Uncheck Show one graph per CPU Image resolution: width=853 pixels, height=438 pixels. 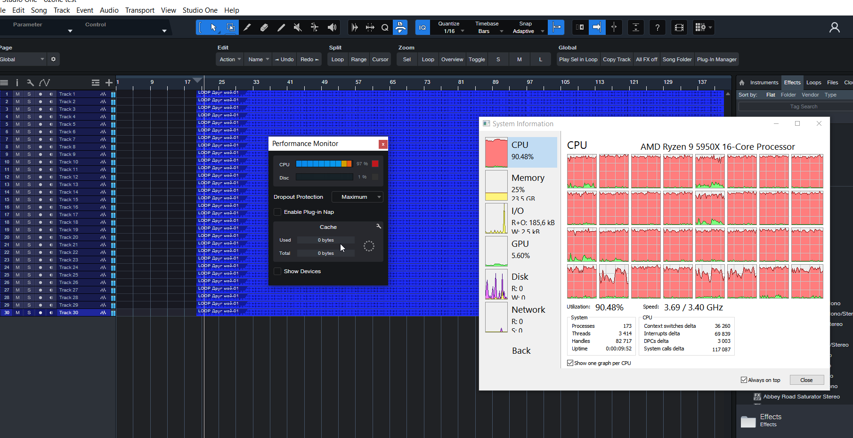[570, 363]
